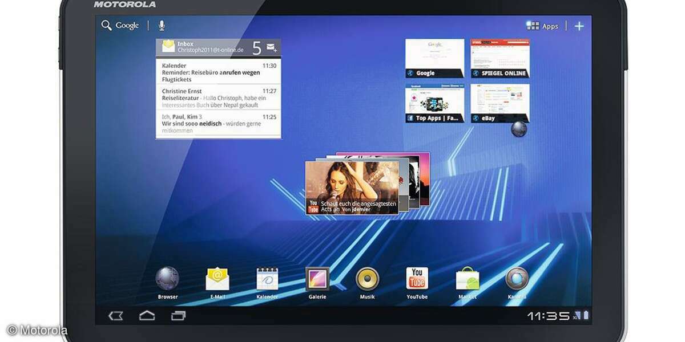Image resolution: width=685 pixels, height=342 pixels.
Task: Open the Kalender Reminder email
Action: (219, 72)
